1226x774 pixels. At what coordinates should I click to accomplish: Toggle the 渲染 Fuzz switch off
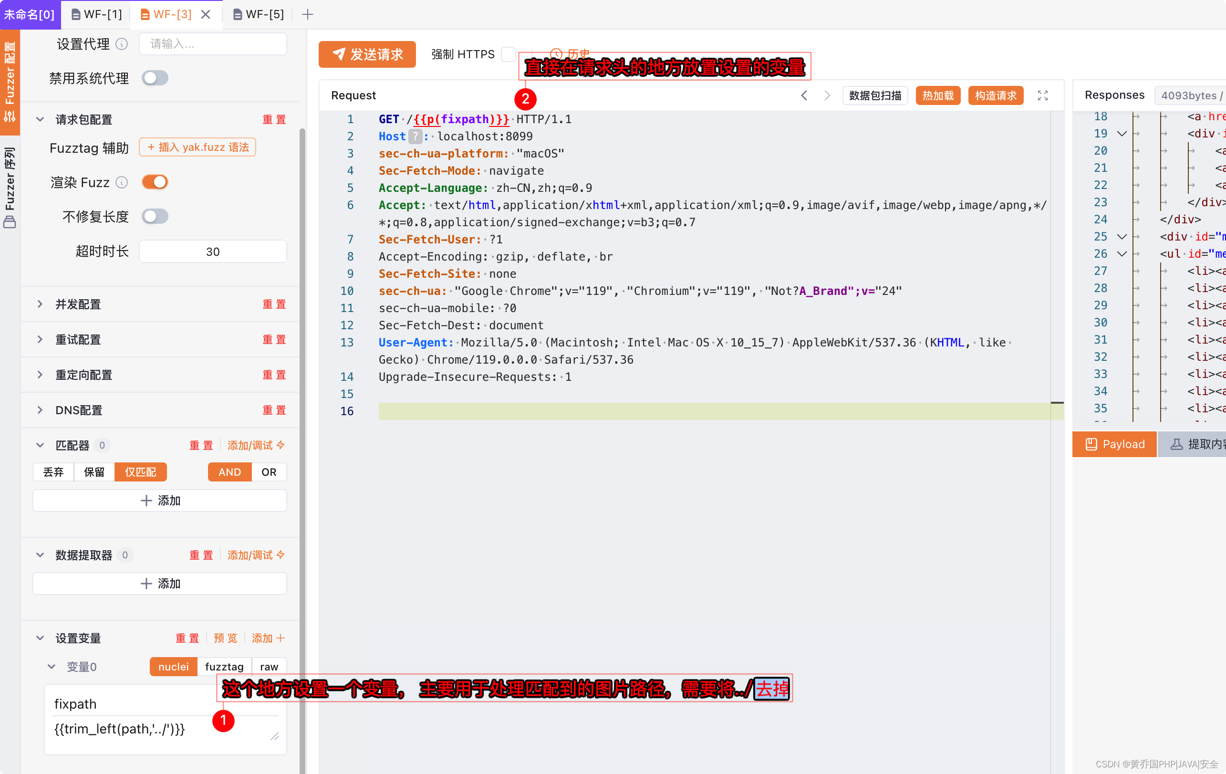point(155,182)
